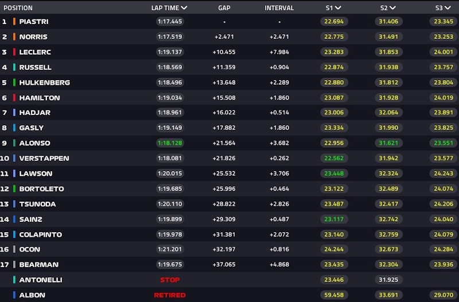This screenshot has height=302, width=459.
Task: Expand the LAP TIME column dropdown
Action: pyautogui.click(x=184, y=8)
